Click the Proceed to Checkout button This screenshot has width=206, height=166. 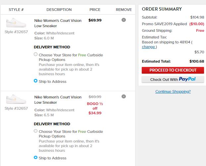click(x=173, y=70)
